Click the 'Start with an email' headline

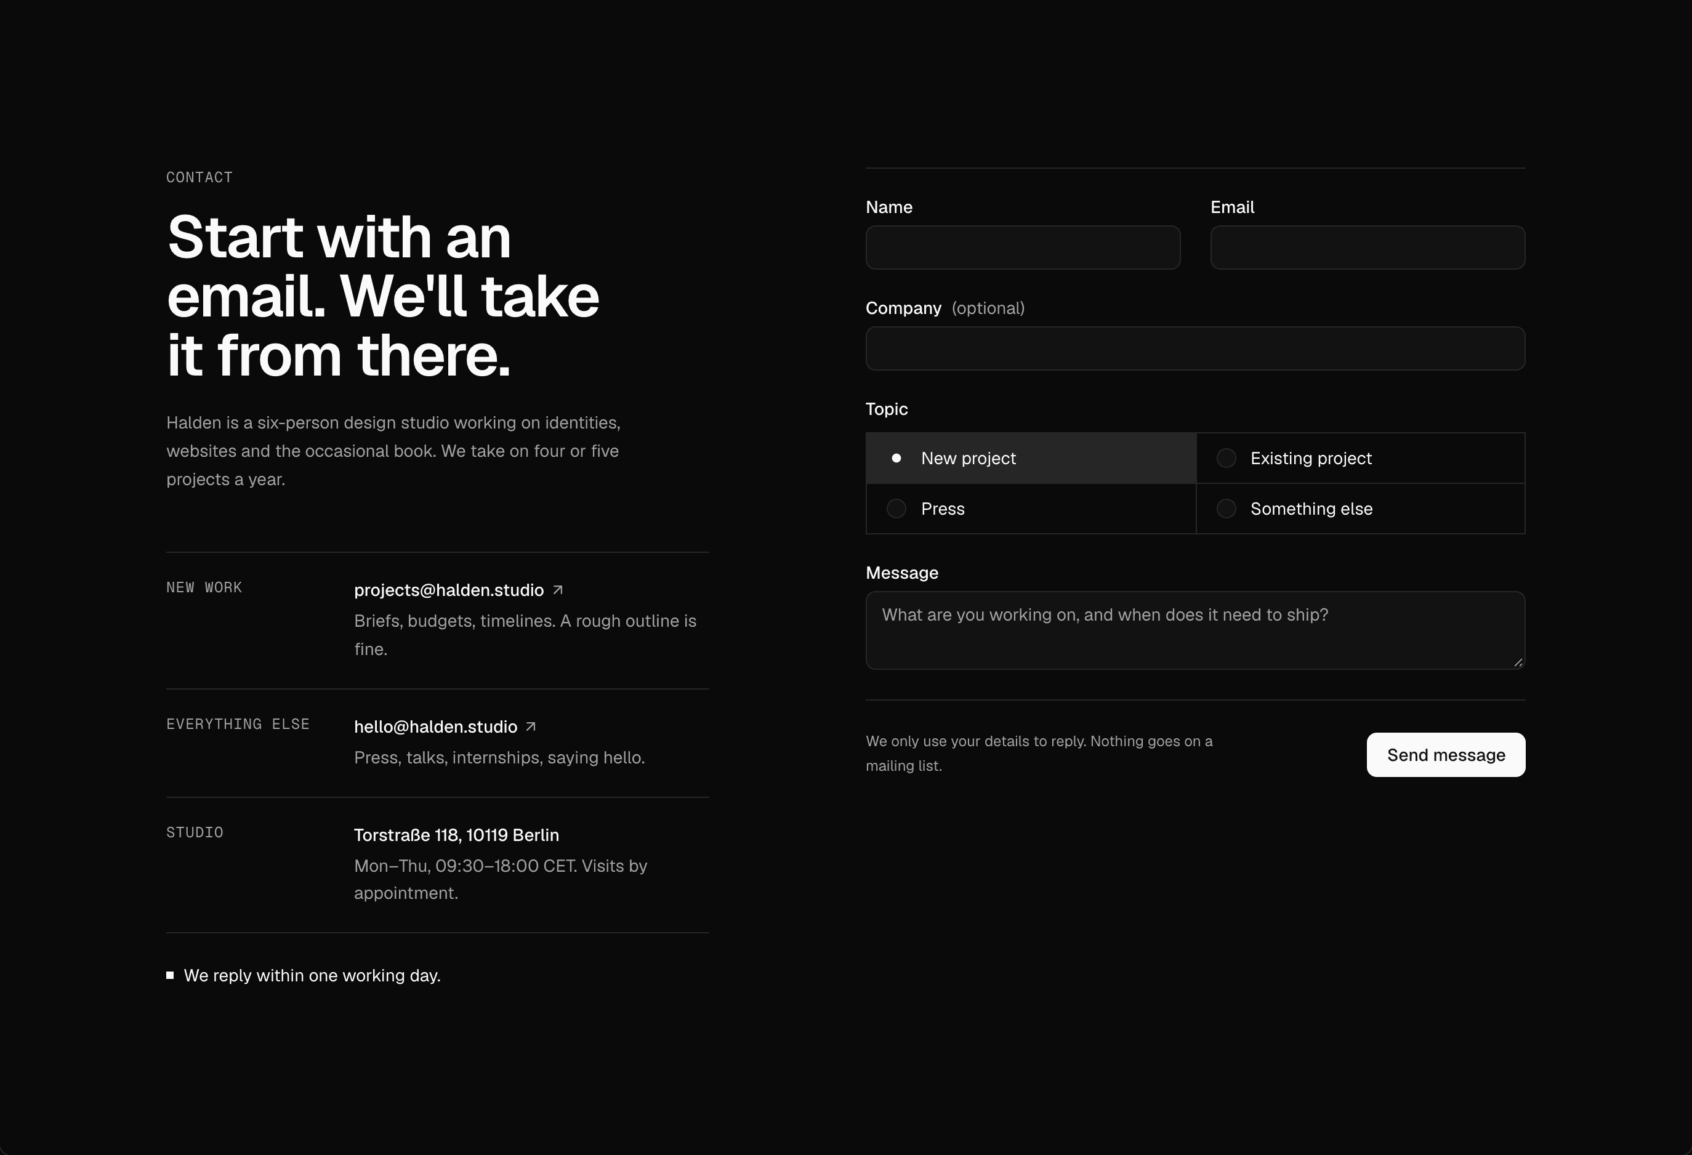[383, 296]
